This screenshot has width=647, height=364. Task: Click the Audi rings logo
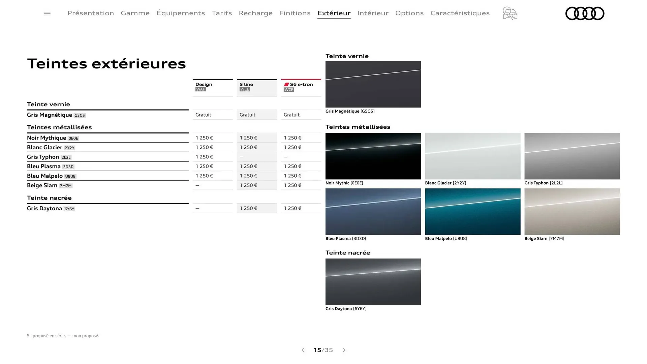point(585,13)
